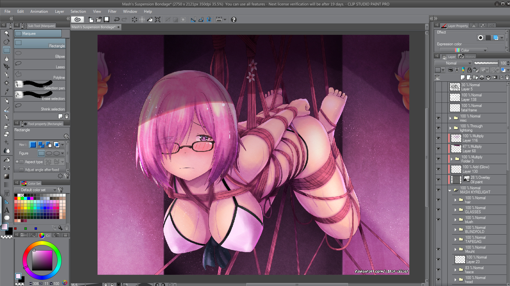The image size is (510, 286).
Task: Click the Fill icon in command bar
Action: pos(150,19)
